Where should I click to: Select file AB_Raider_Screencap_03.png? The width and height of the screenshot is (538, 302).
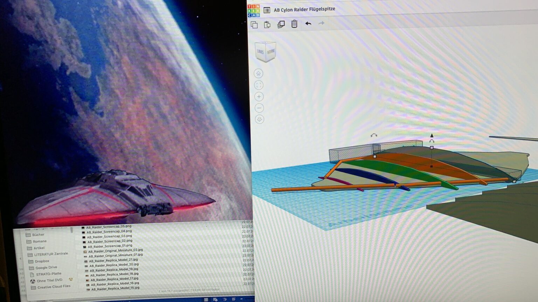coord(109,236)
